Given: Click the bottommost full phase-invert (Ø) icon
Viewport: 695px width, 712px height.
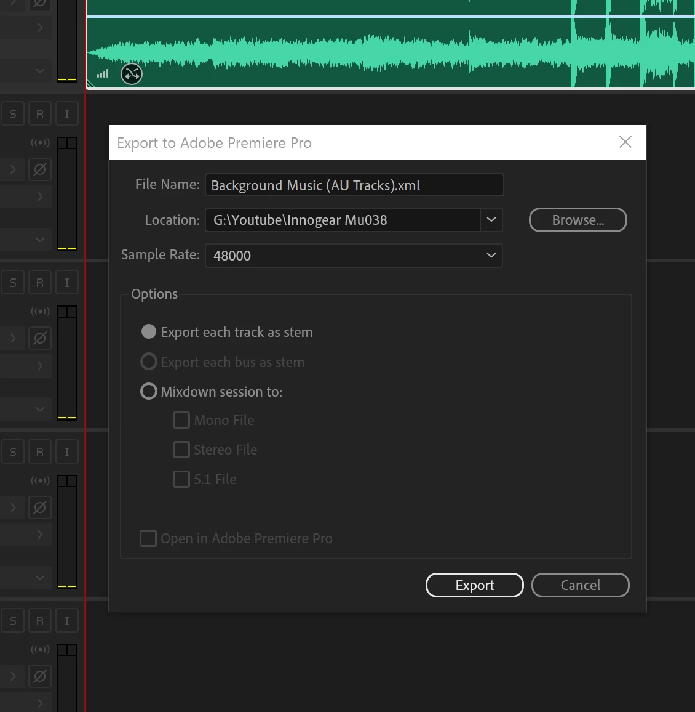Looking at the screenshot, I should pyautogui.click(x=40, y=676).
